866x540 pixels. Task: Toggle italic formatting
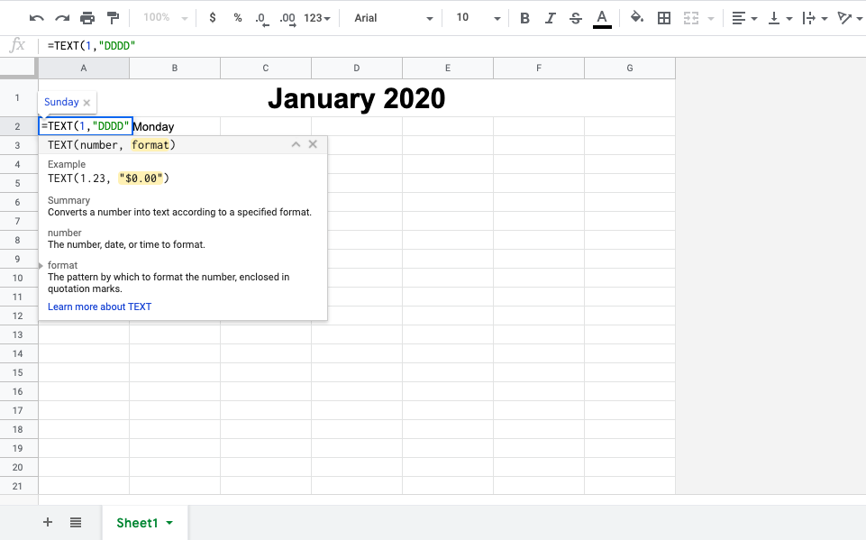coord(548,17)
